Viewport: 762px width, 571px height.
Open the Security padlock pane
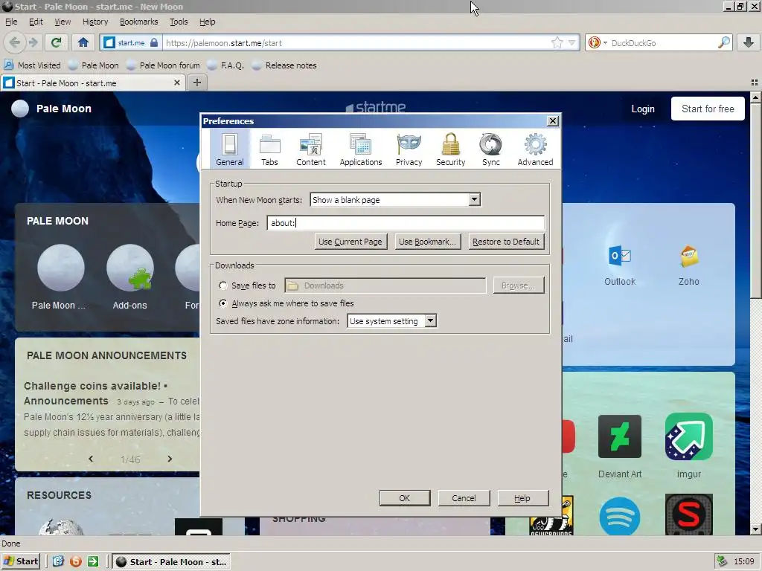[450, 149]
